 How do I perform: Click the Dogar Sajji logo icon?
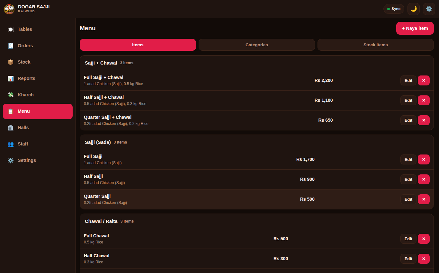tap(9, 9)
